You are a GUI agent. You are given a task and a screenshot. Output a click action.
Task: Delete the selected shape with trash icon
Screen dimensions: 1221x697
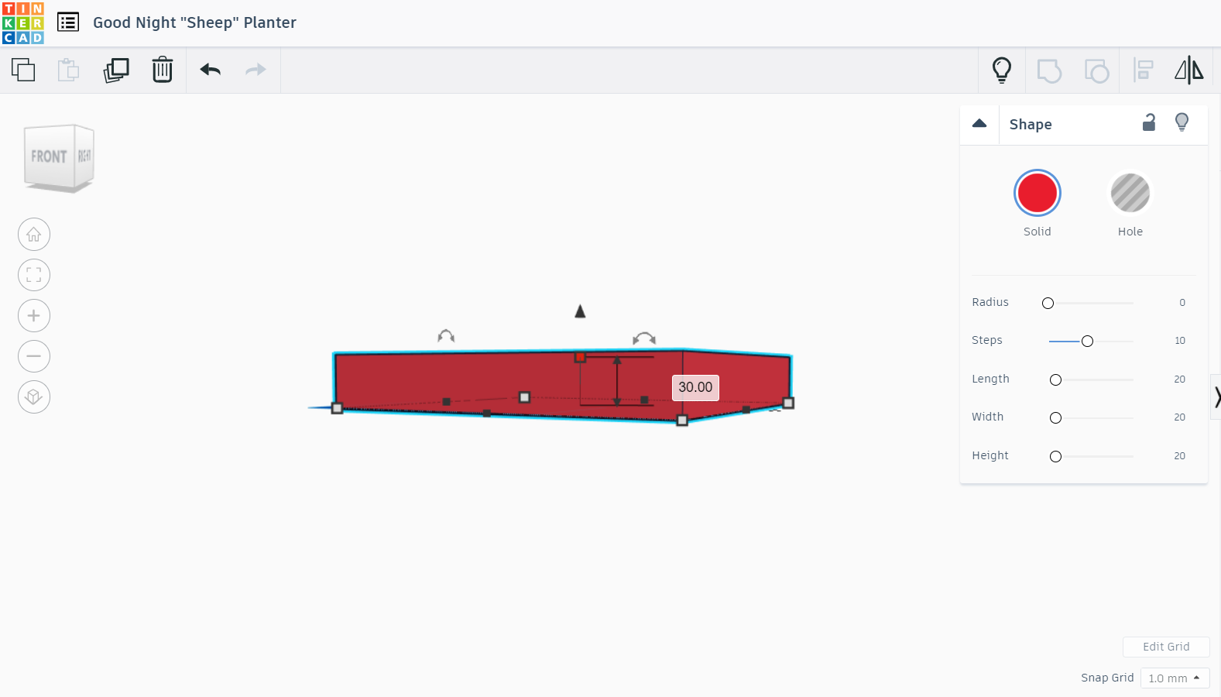(x=163, y=70)
